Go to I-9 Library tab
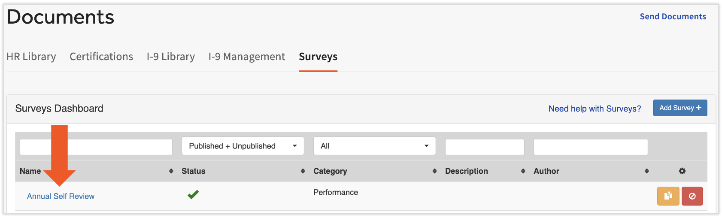722x218 pixels. pyautogui.click(x=170, y=57)
